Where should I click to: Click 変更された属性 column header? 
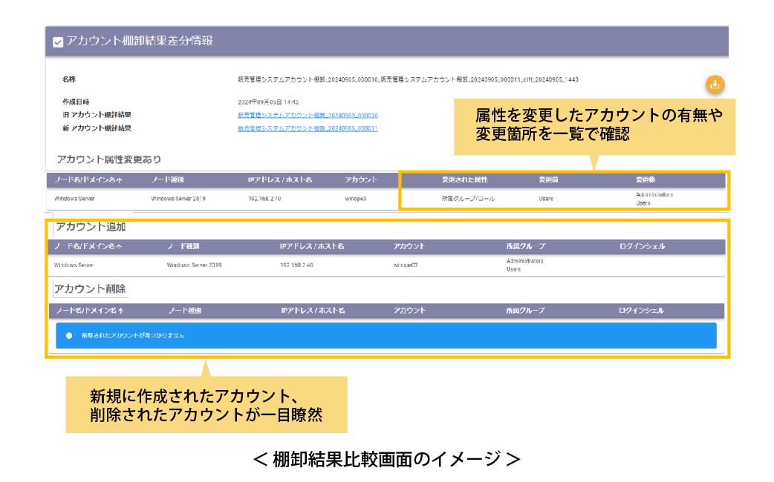point(464,180)
